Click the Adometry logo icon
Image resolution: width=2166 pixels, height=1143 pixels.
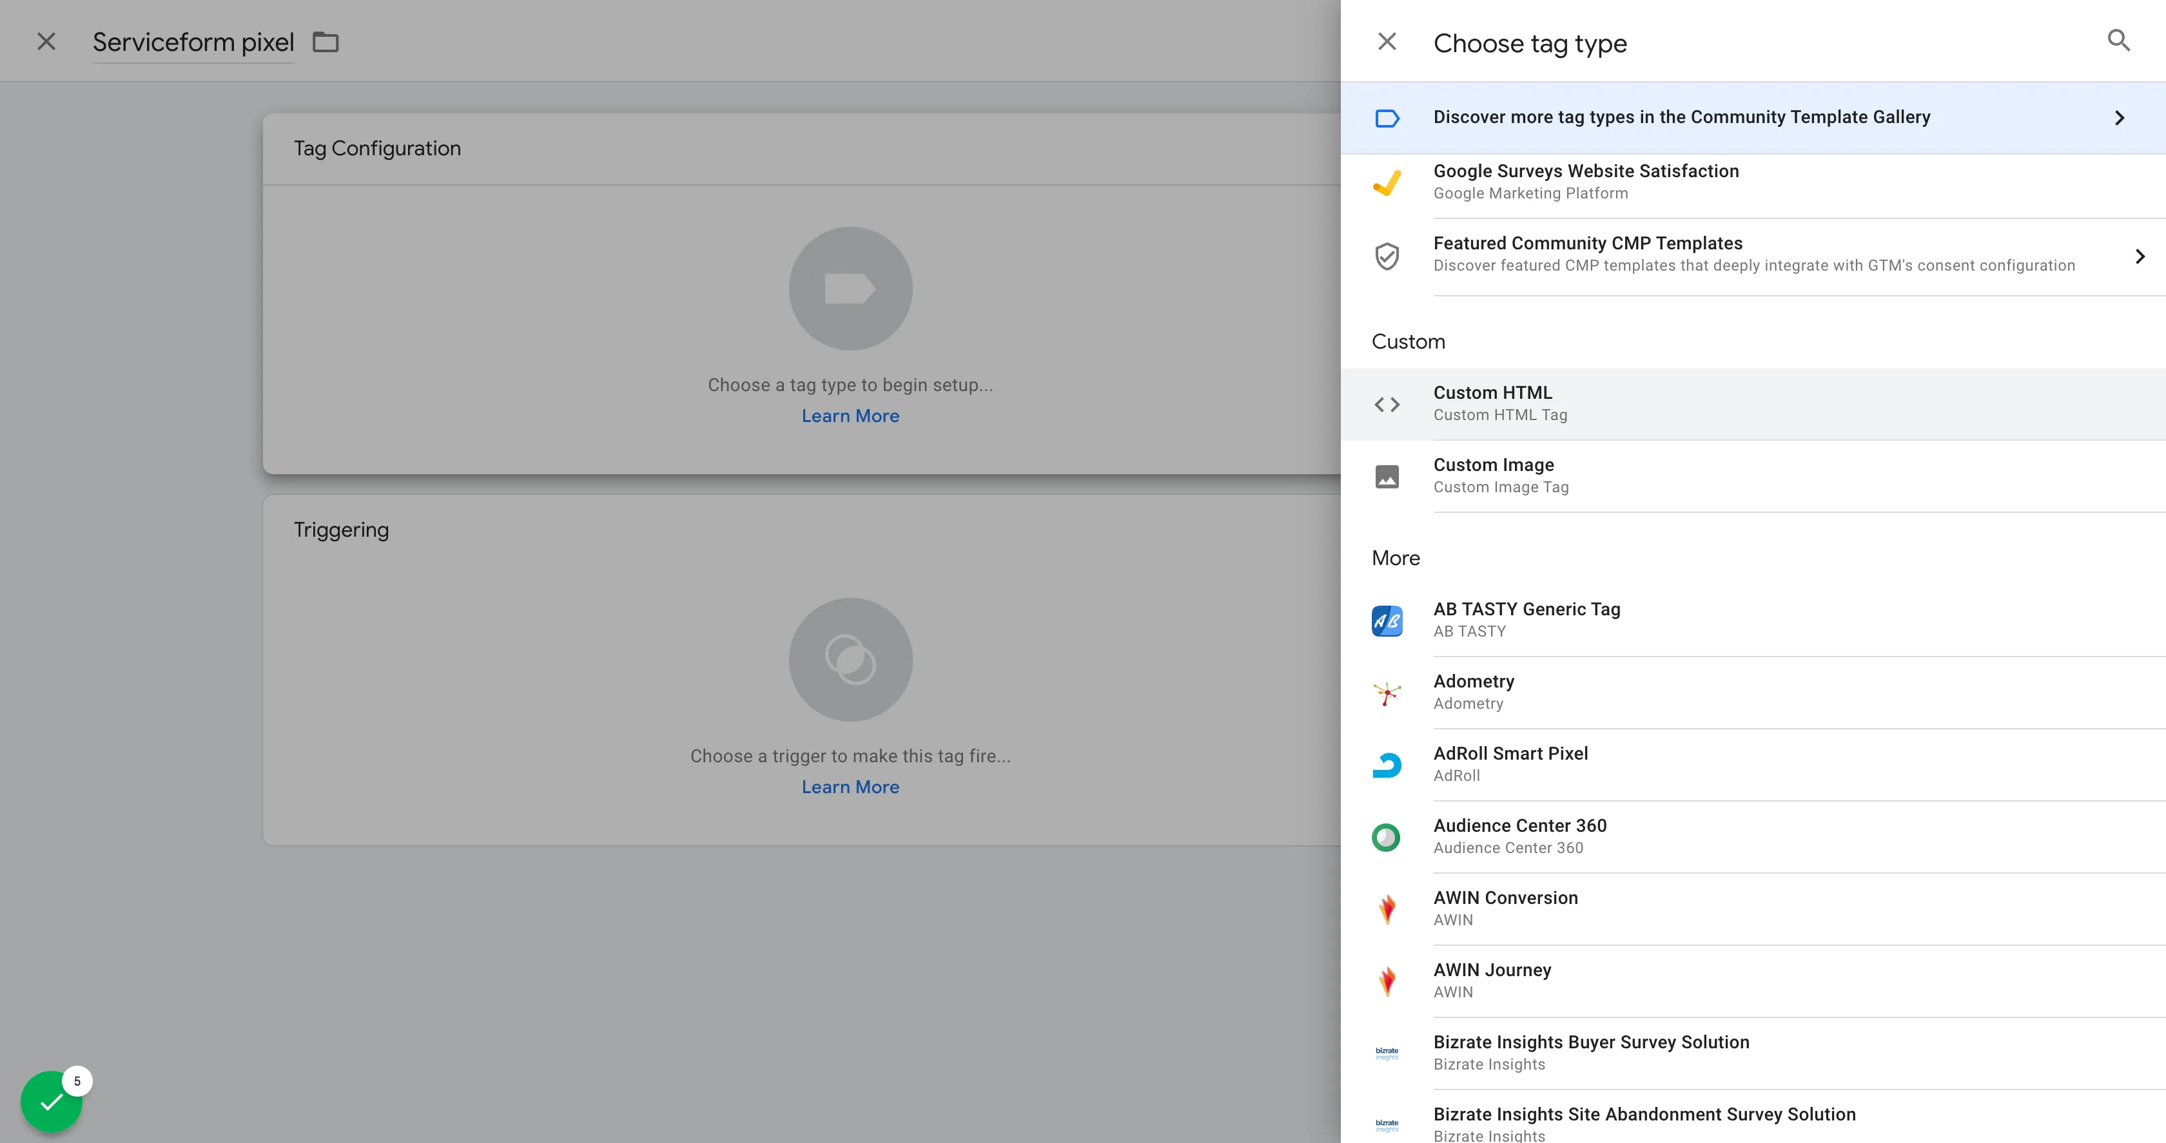coord(1387,693)
